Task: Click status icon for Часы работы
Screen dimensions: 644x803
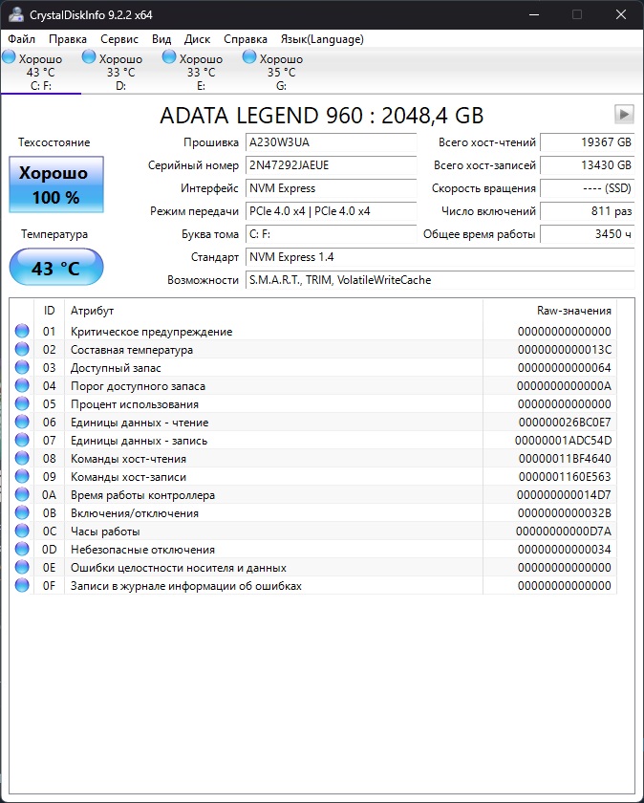Action: click(22, 532)
